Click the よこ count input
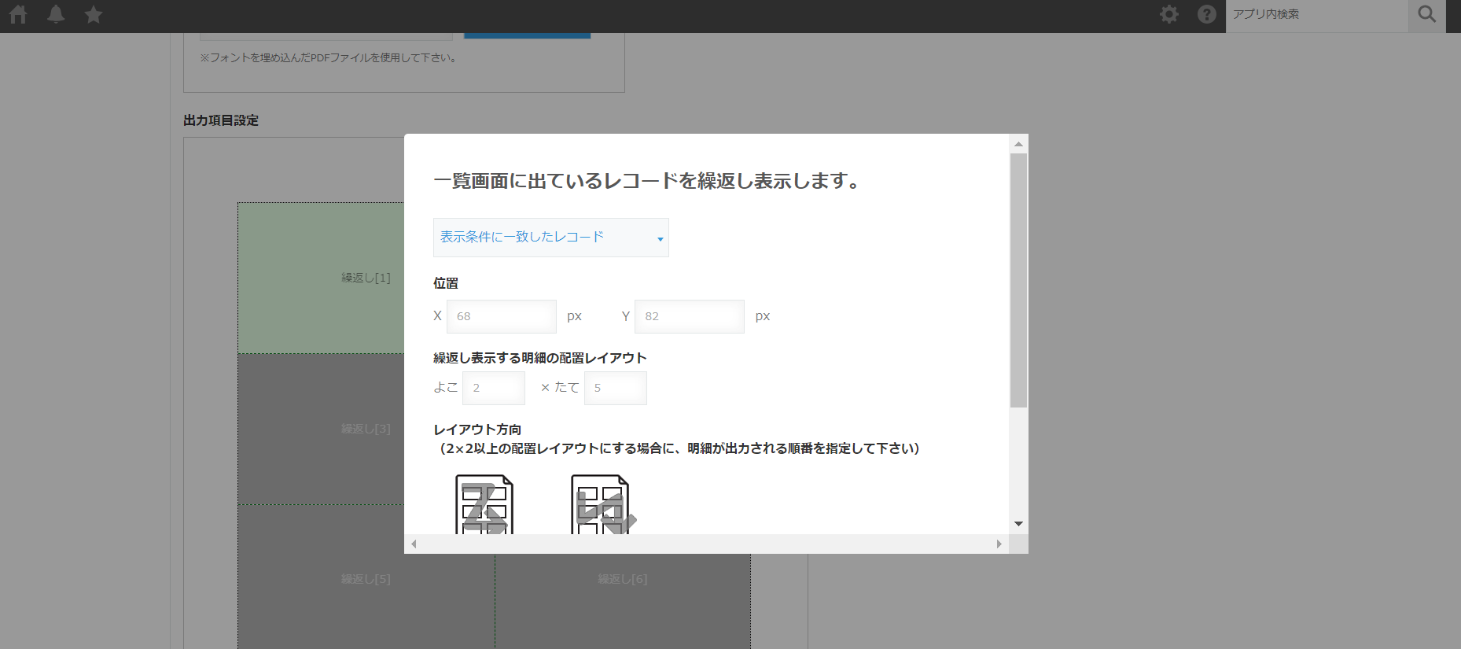 coord(494,388)
